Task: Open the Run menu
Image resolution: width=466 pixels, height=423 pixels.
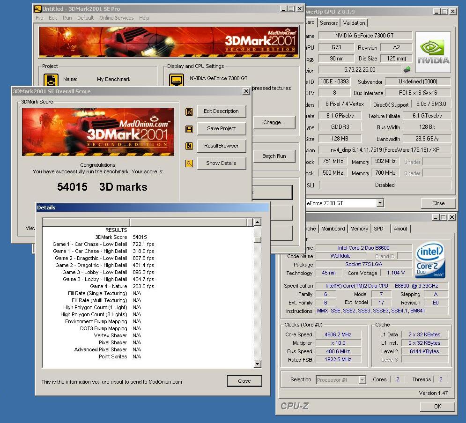Action: [x=67, y=18]
